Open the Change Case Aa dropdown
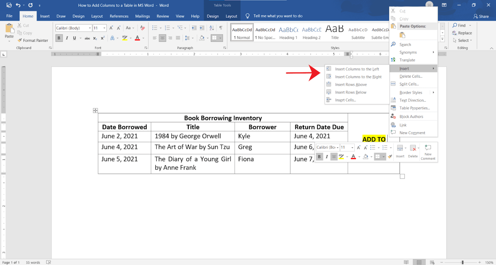Screen dimensions: 496x265 [x=130, y=28]
